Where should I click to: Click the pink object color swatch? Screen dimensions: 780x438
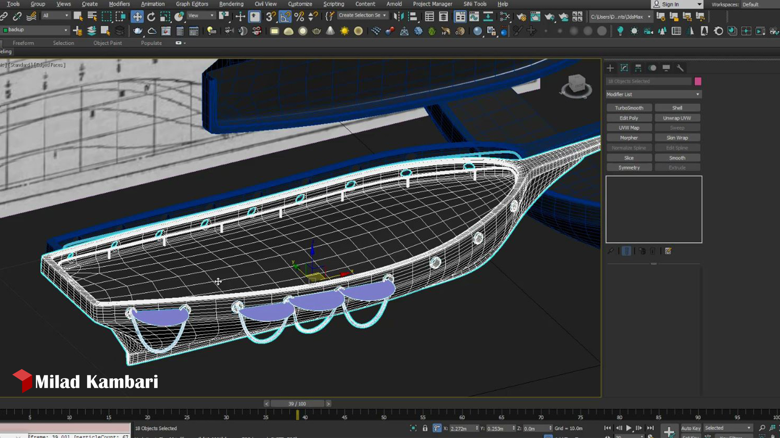[698, 81]
